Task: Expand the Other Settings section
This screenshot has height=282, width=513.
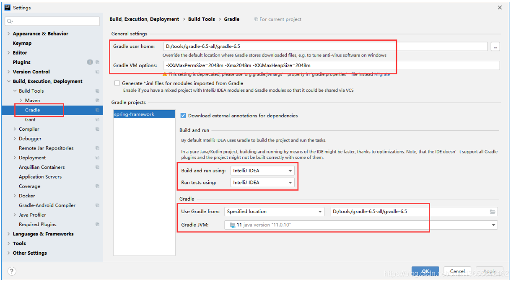Action: [x=9, y=253]
